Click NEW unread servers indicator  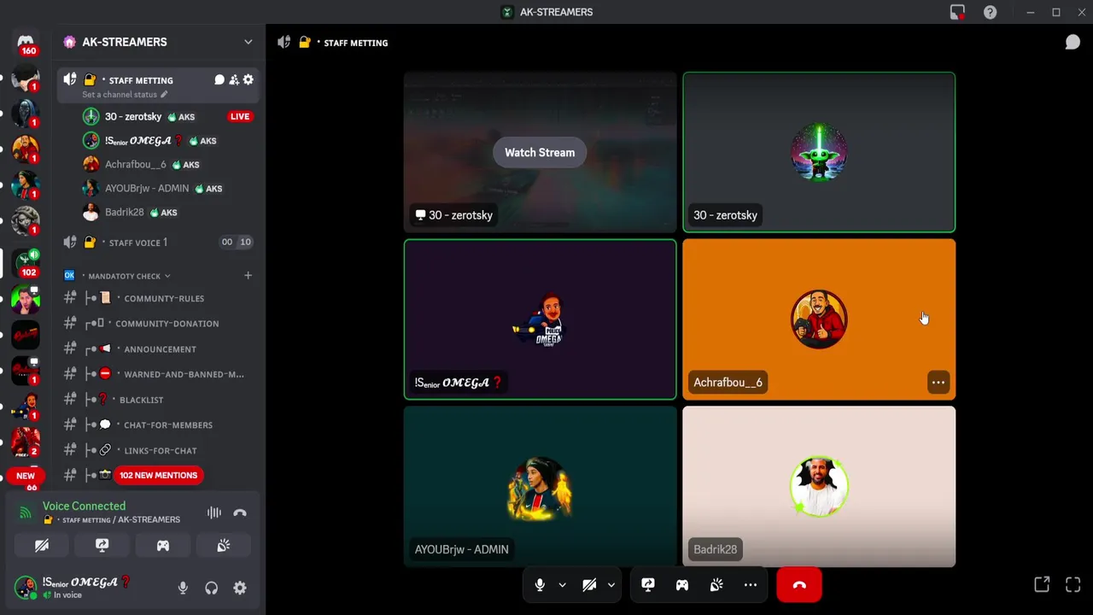pyautogui.click(x=26, y=476)
